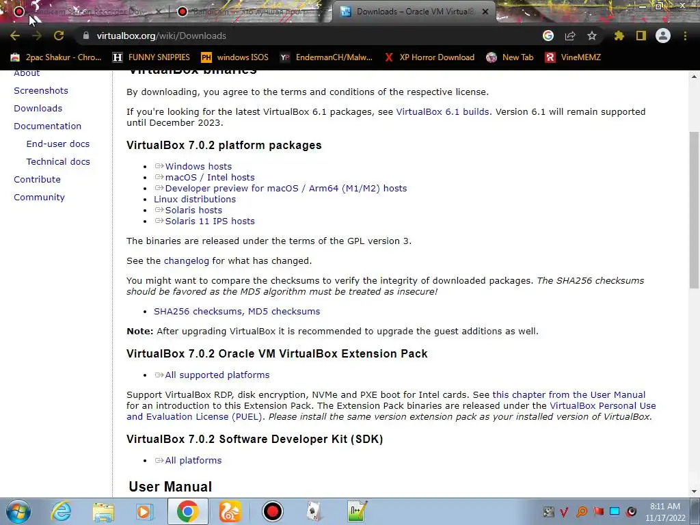Open the Linux distributions link

[195, 199]
